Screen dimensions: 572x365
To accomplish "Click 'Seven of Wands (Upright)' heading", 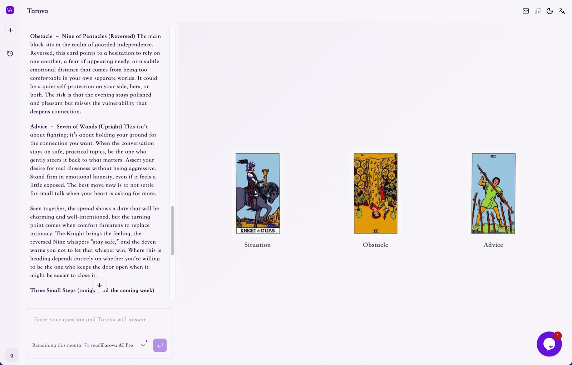I will (89, 127).
